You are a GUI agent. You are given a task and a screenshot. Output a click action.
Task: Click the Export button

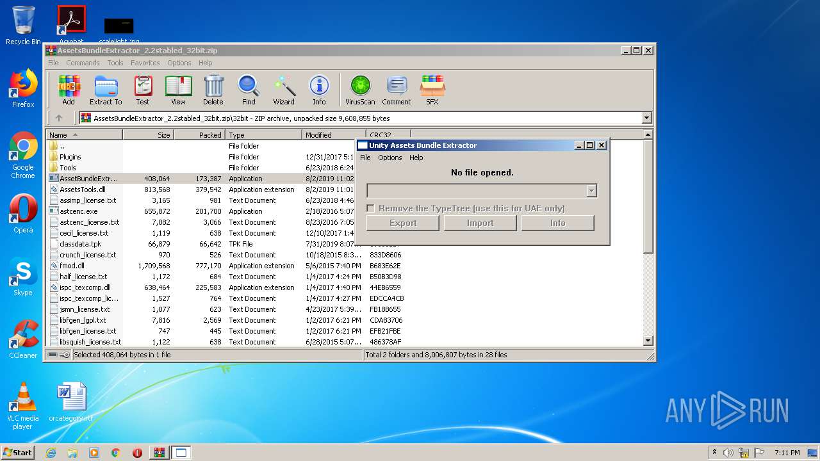coord(403,223)
